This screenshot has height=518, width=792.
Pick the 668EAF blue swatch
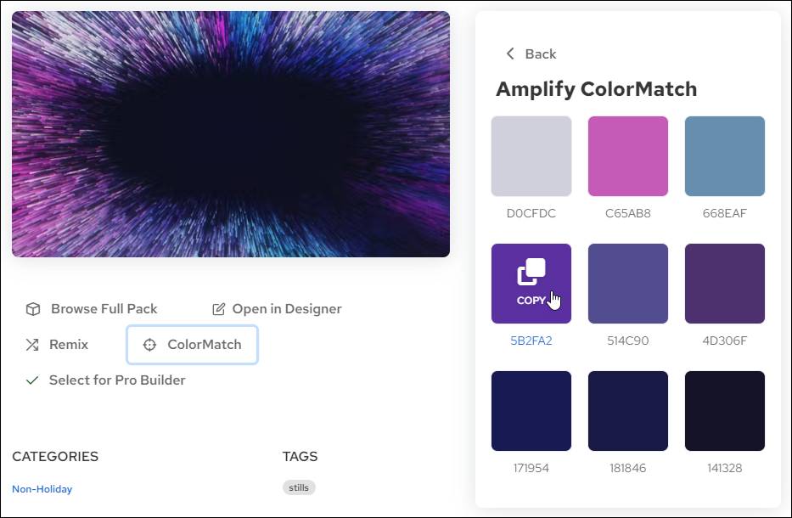coord(725,156)
